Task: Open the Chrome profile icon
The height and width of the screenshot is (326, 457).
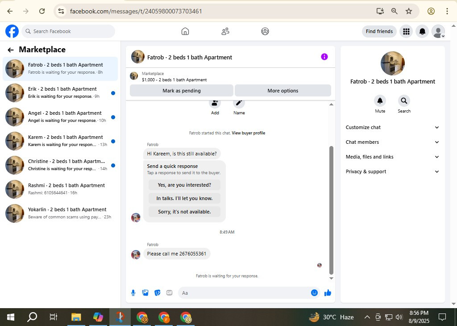Action: coord(431,11)
